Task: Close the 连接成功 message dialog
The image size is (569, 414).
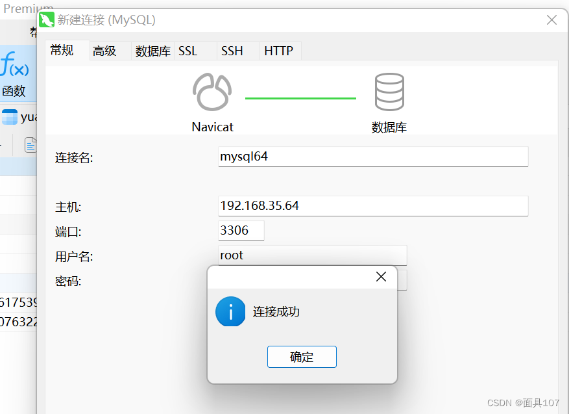Action: coord(381,277)
